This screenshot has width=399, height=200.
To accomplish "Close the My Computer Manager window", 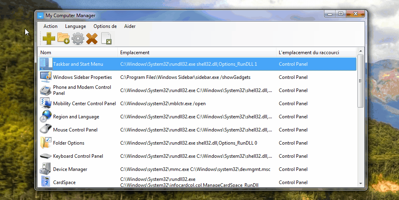I will pos(355,14).
